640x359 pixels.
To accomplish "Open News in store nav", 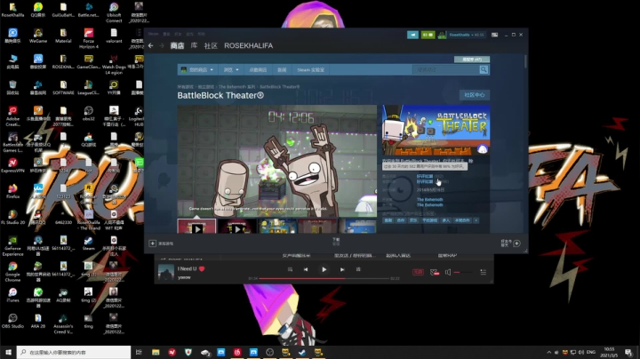I will click(282, 70).
